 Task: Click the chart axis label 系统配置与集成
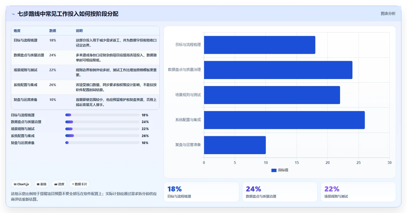click(188, 120)
